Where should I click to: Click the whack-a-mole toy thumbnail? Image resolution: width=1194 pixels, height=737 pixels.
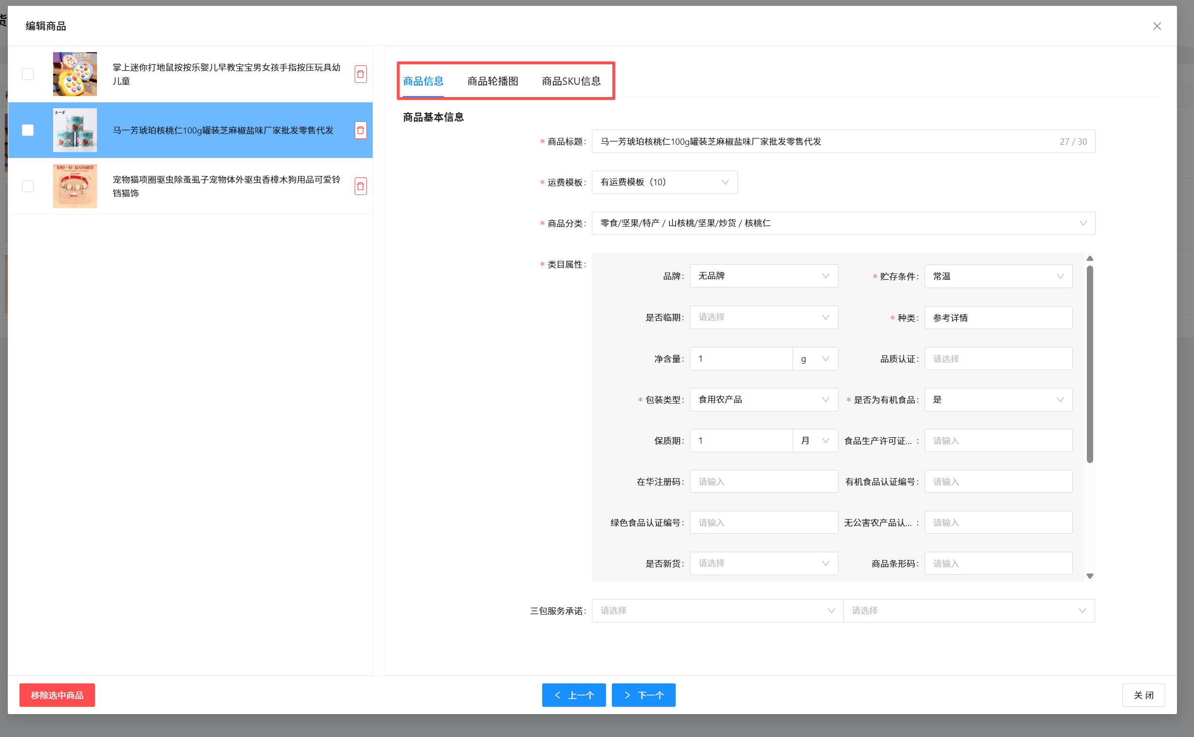click(x=75, y=74)
